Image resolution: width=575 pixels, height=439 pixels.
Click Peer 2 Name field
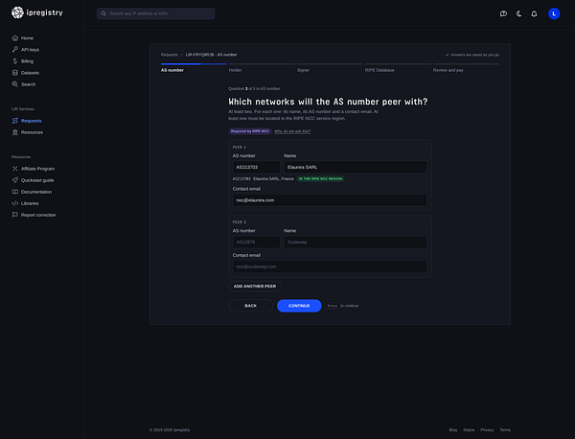click(356, 243)
